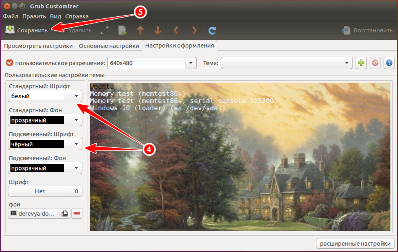
Task: Switch to Основные настройки tab
Action: click(x=109, y=46)
